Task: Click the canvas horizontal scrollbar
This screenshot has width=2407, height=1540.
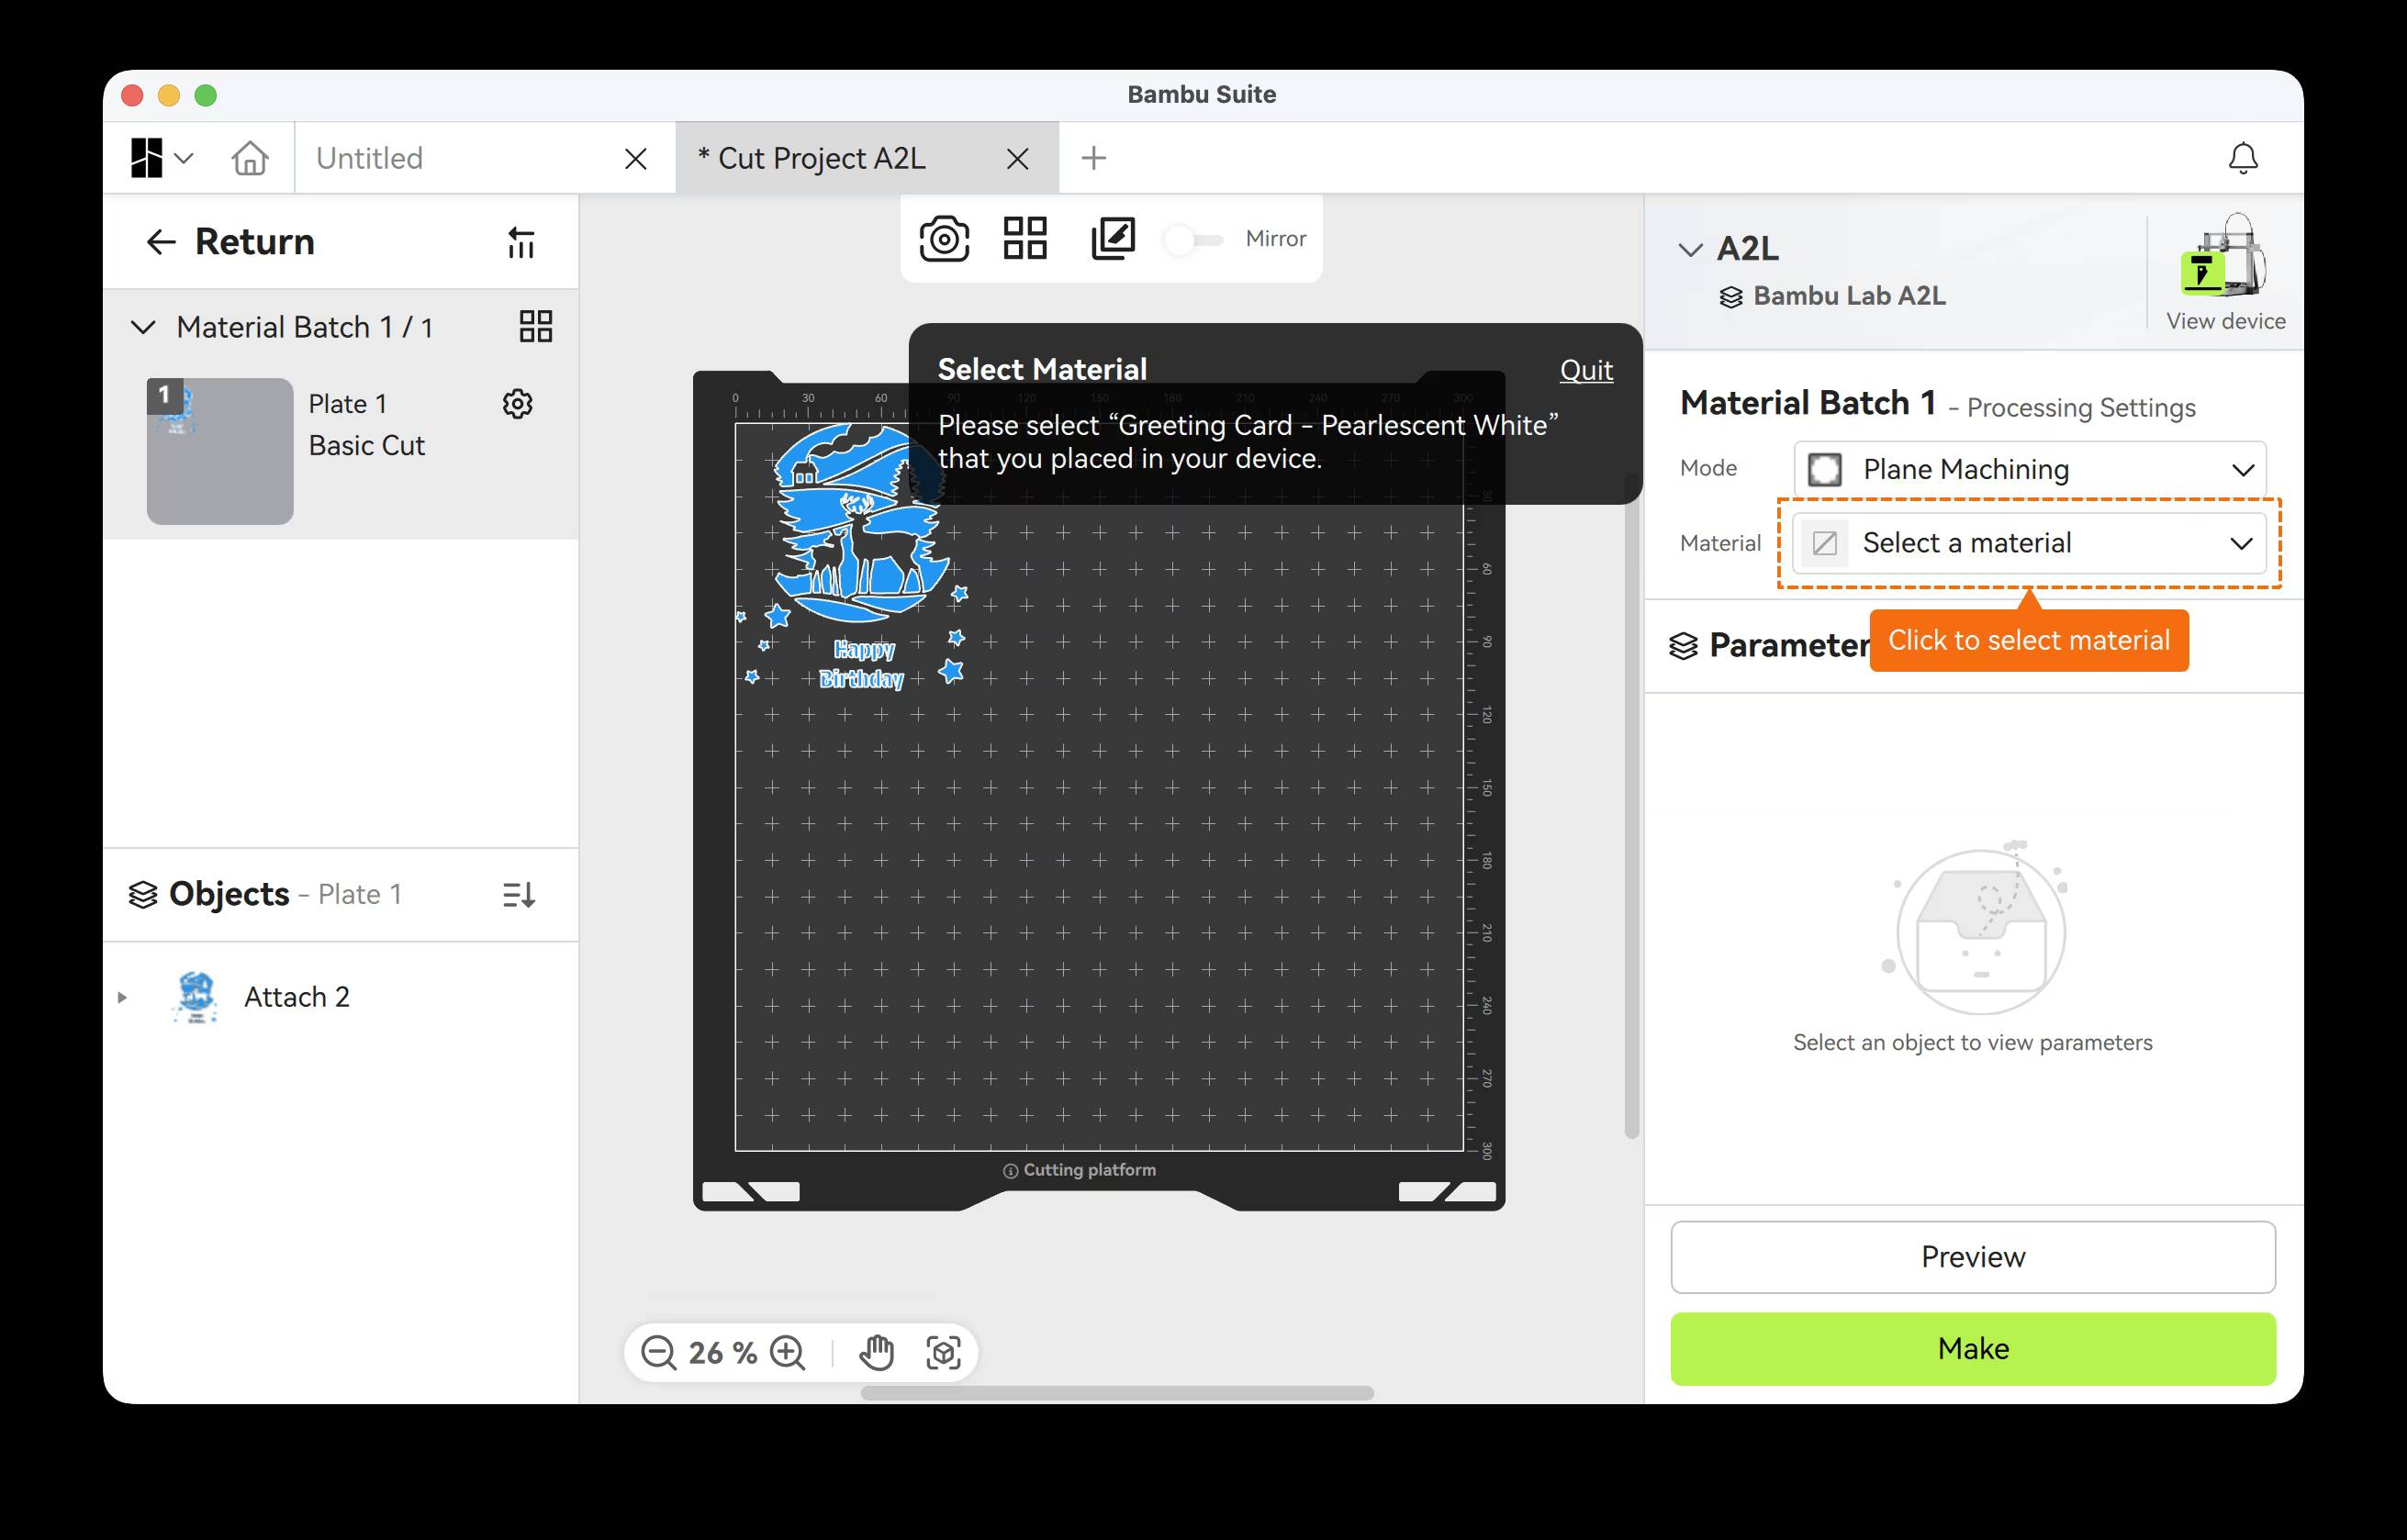Action: coord(1117,1393)
